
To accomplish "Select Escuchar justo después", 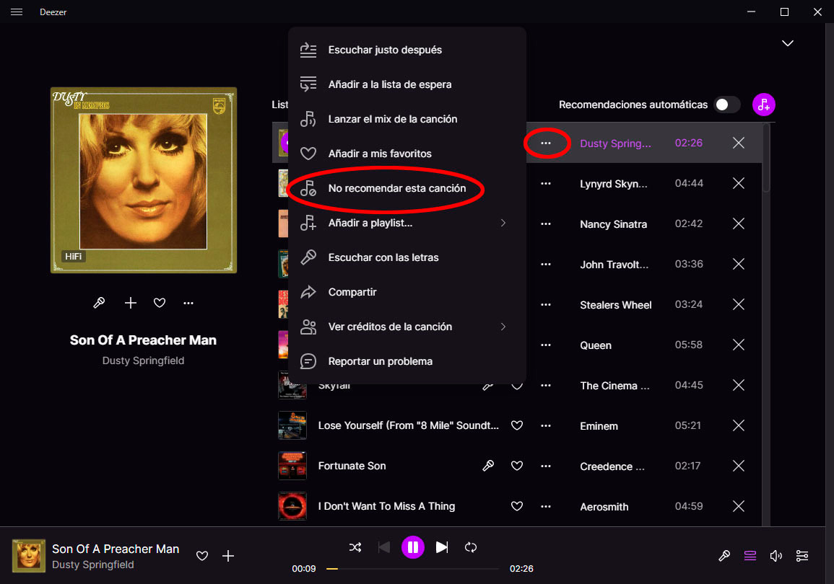I will coord(407,50).
